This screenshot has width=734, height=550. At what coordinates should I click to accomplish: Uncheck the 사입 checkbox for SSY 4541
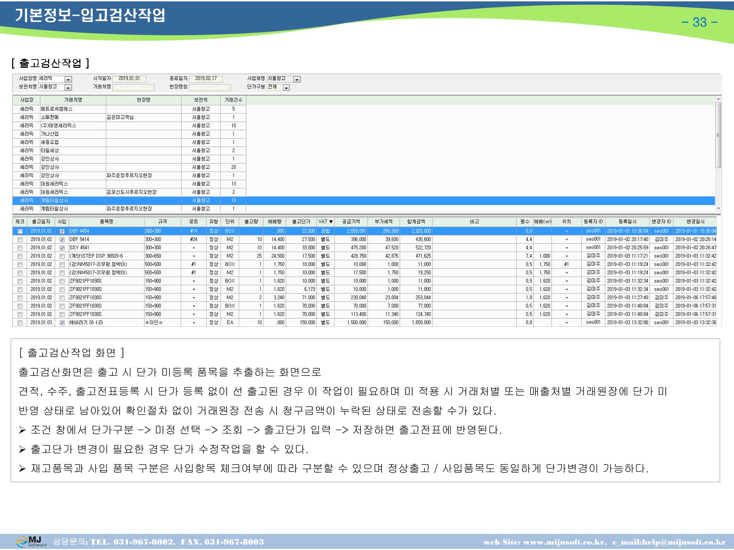[62, 248]
